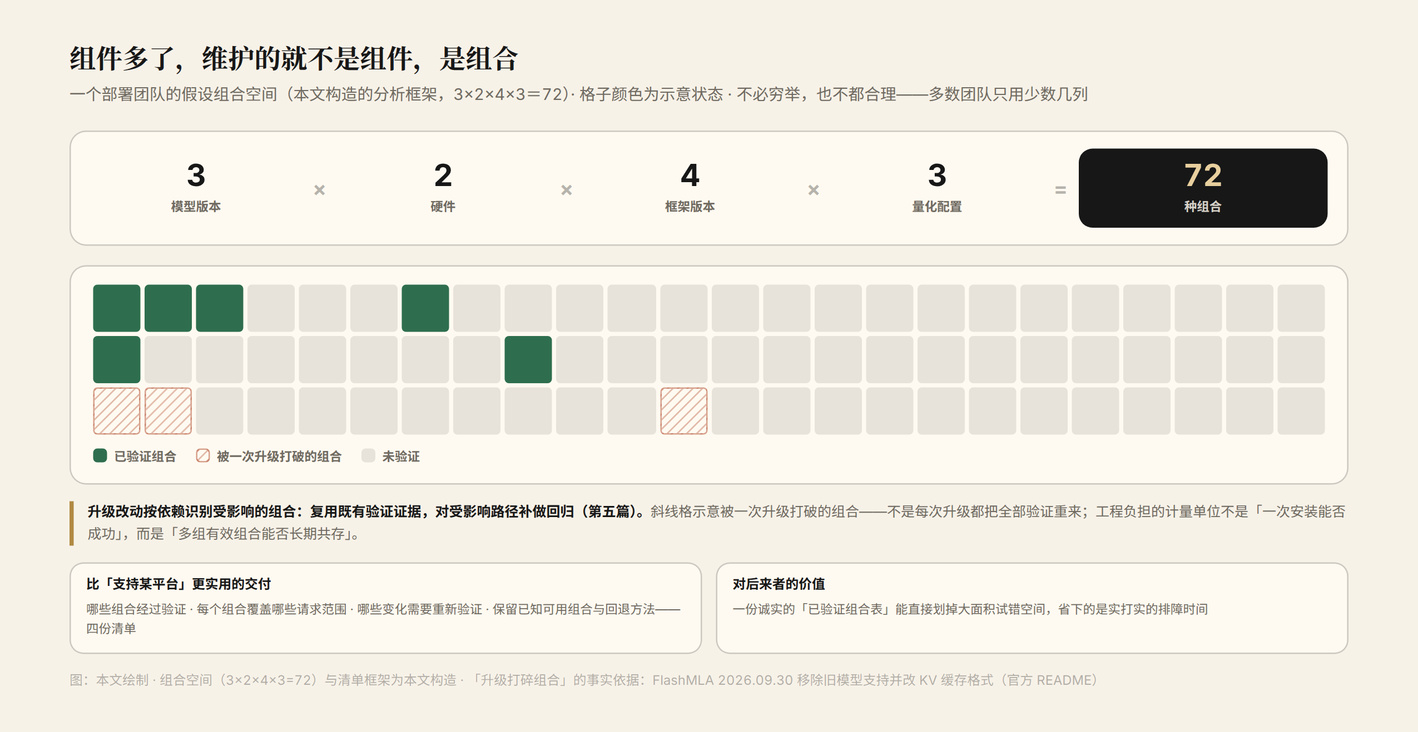The height and width of the screenshot is (732, 1418).
Task: Click the 72 种组合 dark card
Action: pos(1203,188)
